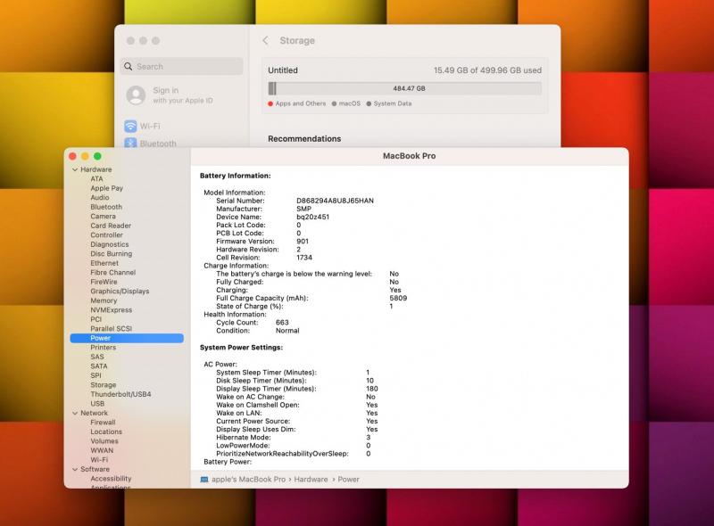Select Thunderbolt/USB4 in the sidebar
The height and width of the screenshot is (526, 714).
coord(120,394)
